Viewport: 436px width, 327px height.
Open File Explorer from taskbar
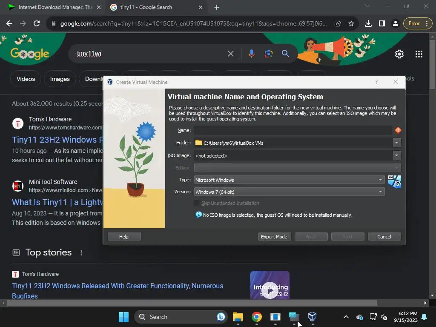coord(238,317)
